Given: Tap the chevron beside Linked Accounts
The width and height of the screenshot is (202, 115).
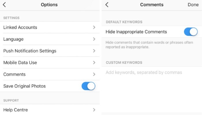Looking at the screenshot, I should [94, 27].
